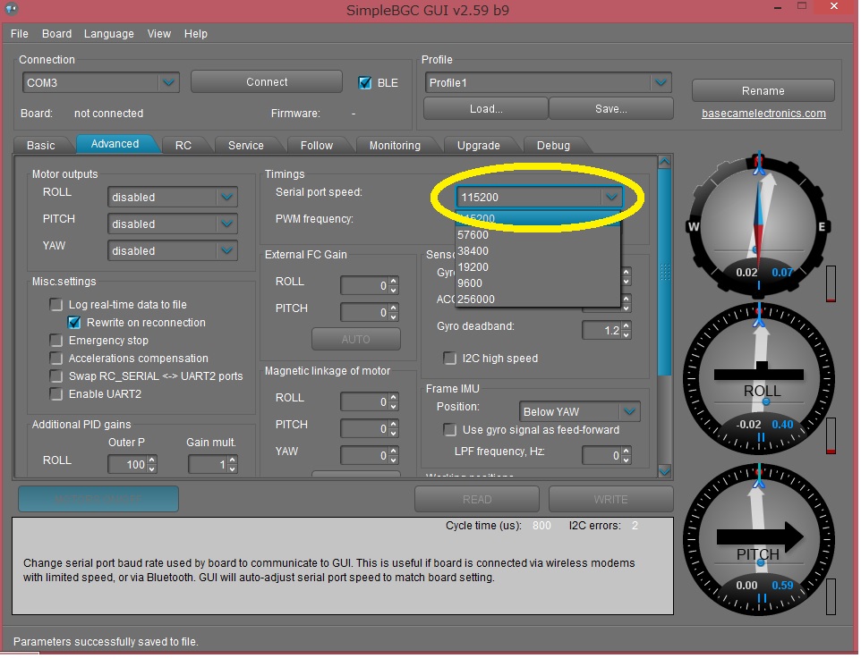Increase Magnetic linkage PITCH spinner

[x=393, y=424]
